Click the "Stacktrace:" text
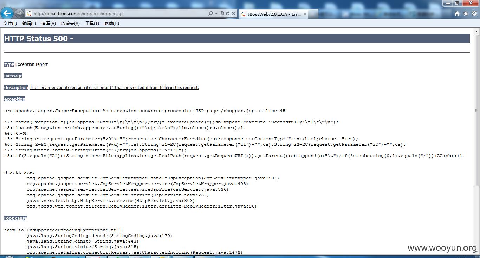 click(x=20, y=172)
